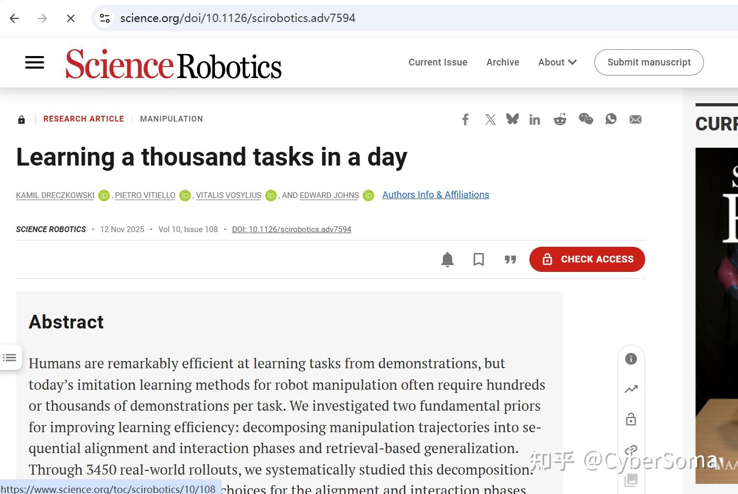Share article on X (Twitter)
Screen dimensions: 738x494
click(x=490, y=119)
